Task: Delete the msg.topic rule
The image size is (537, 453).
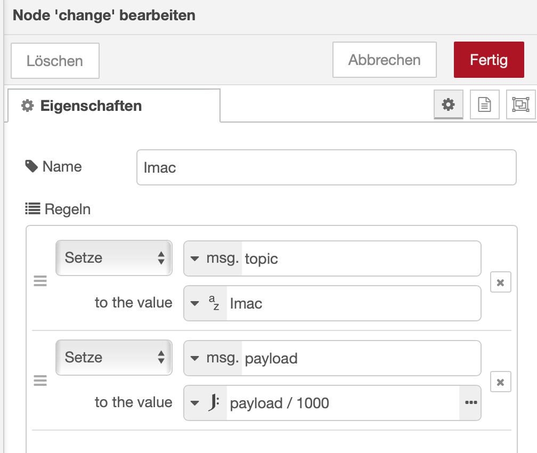Action: pos(500,282)
